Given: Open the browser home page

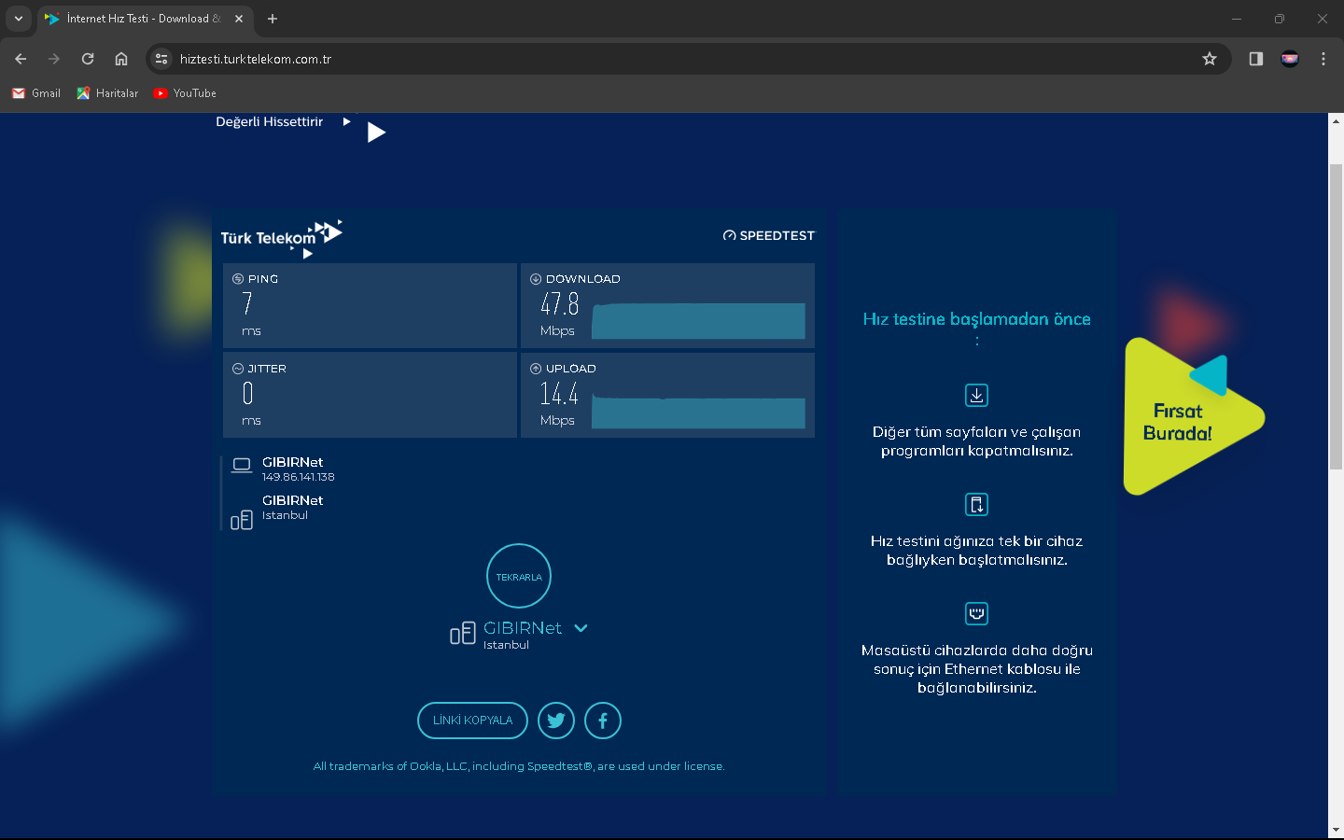Looking at the screenshot, I should (x=121, y=59).
